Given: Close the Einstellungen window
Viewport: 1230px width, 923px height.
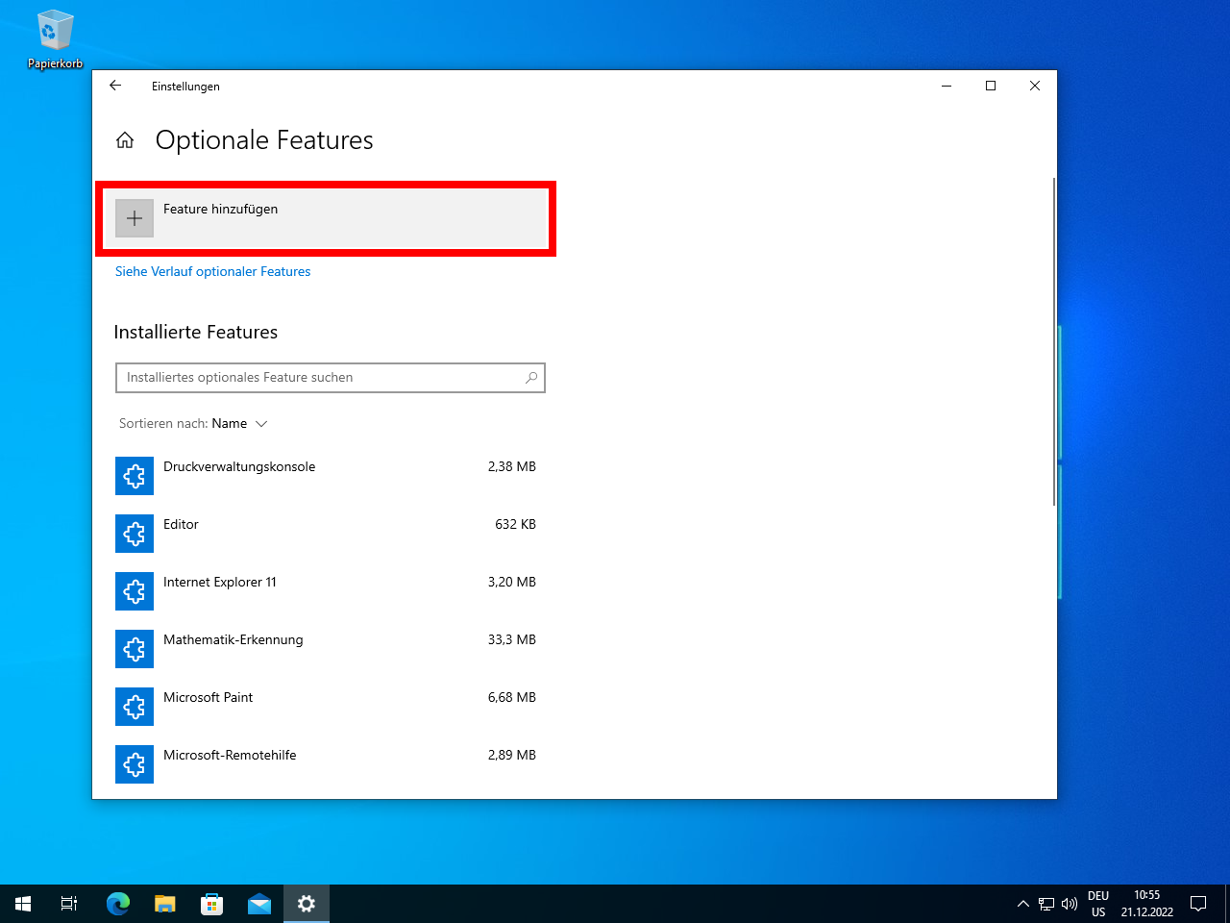Looking at the screenshot, I should pos(1035,86).
